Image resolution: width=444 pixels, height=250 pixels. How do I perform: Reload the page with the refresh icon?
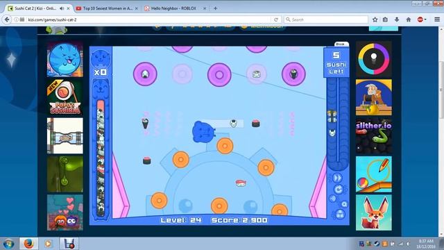click(276, 19)
